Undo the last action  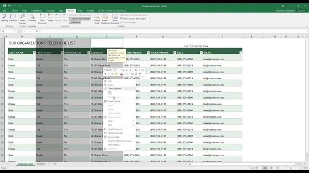click(9, 6)
